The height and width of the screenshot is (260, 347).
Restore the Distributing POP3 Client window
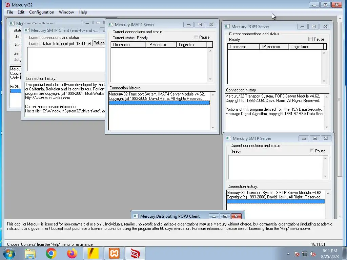point(225,216)
